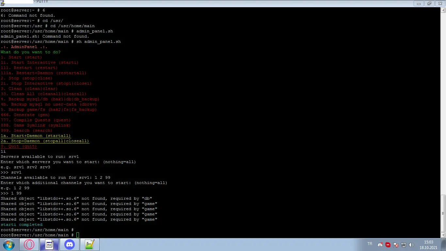Click the terminal scrollbar thumb
Image resolution: width=446 pixels, height=251 pixels.
pos(443,213)
